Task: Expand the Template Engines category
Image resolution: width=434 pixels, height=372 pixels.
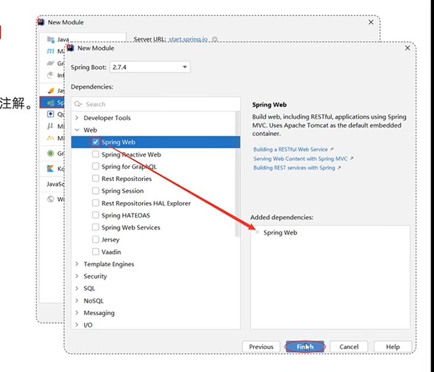Action: tap(77, 264)
